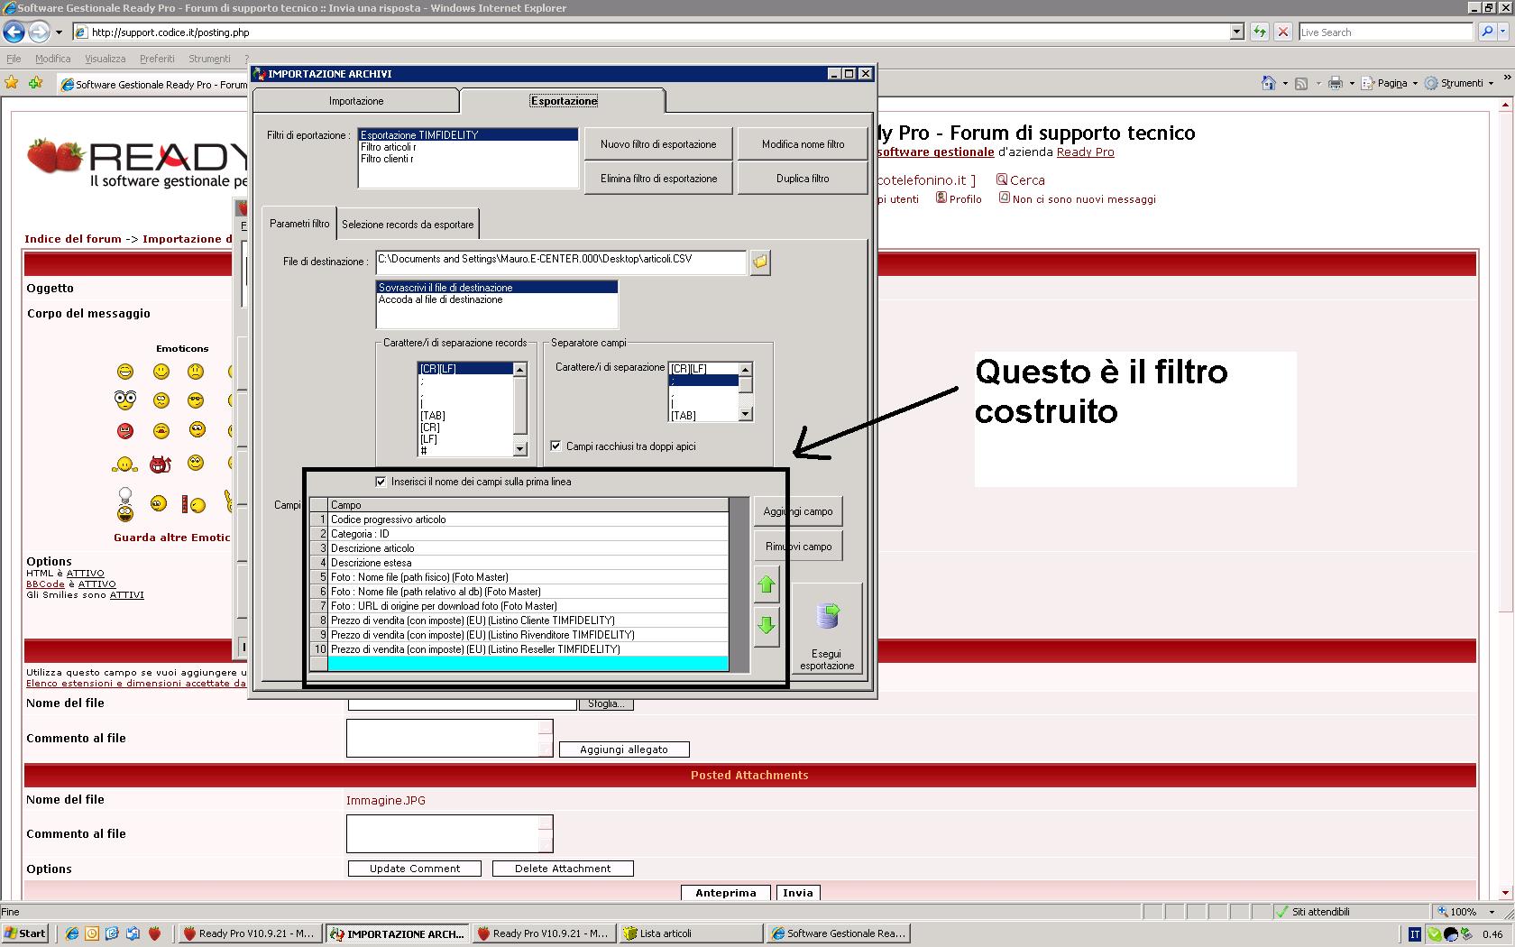Click the Profilo icon in forum header
This screenshot has height=947, width=1515.
941,198
